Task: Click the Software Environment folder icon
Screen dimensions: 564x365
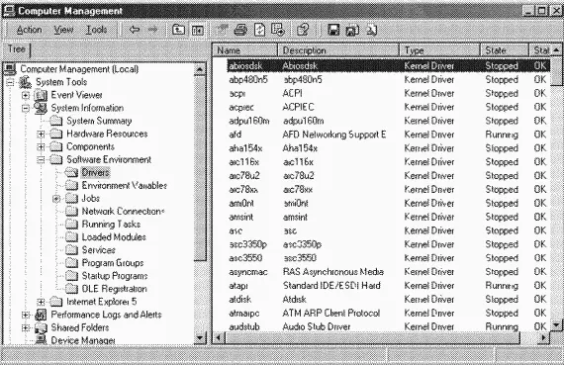Action: [55, 159]
